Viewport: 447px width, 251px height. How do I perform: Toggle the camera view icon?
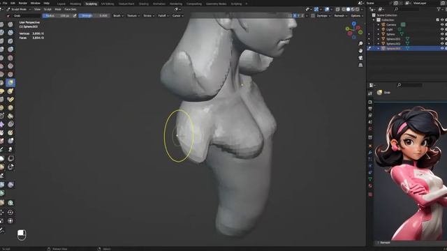(360, 58)
